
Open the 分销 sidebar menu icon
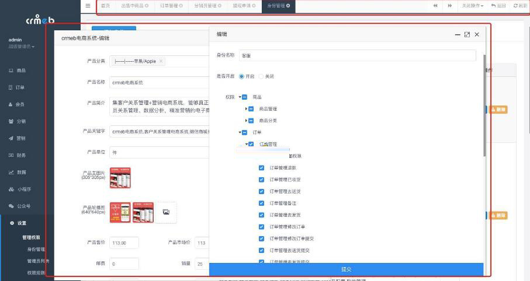point(11,121)
